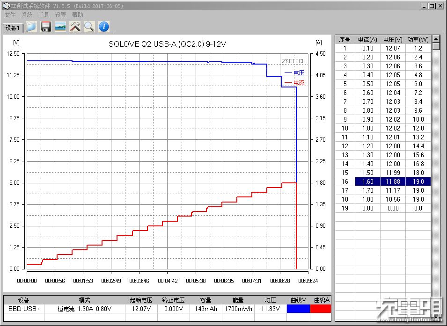Click voltage 10.56 in row 18
Viewport: 447px width, 326px height.
393,199
